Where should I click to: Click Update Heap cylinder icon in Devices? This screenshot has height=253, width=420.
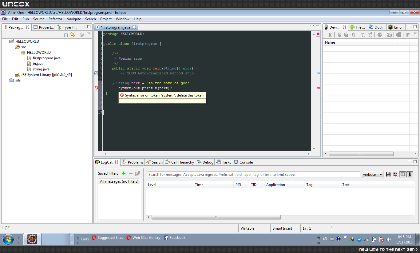(x=339, y=35)
